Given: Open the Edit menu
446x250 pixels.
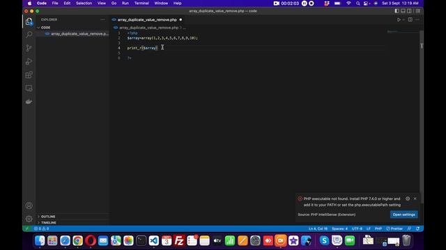Looking at the screenshot, I should click(67, 3).
